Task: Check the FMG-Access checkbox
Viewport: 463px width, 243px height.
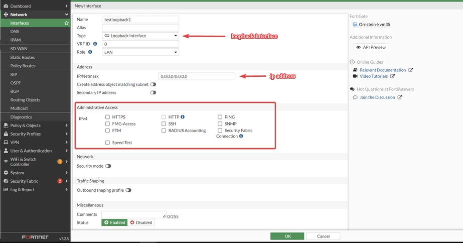Action: coord(107,124)
